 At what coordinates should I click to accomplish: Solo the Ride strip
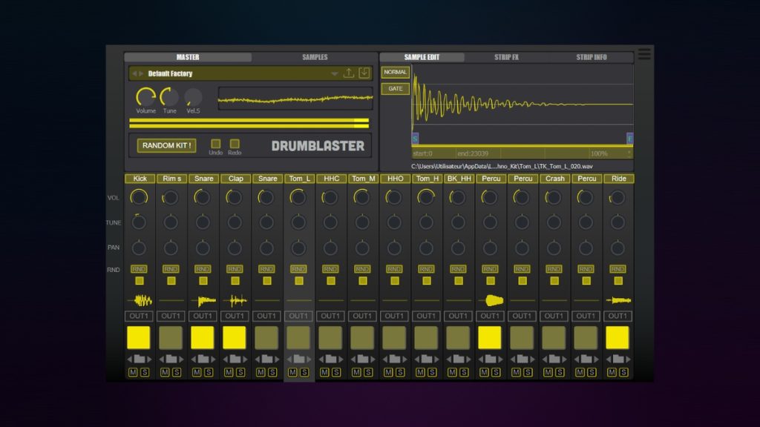click(x=623, y=372)
